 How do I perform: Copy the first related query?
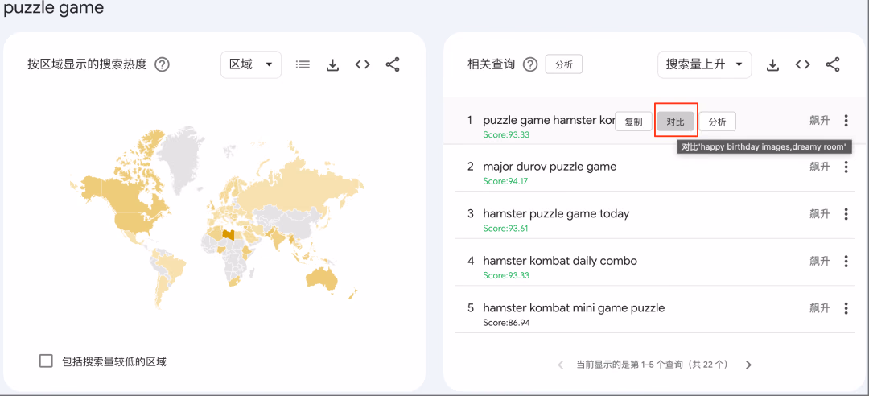[x=633, y=122]
